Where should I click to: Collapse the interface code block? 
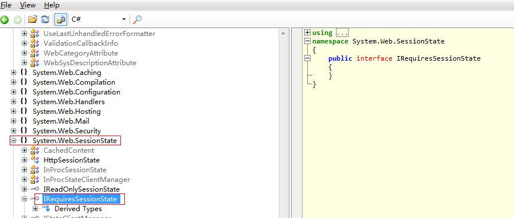(307, 58)
